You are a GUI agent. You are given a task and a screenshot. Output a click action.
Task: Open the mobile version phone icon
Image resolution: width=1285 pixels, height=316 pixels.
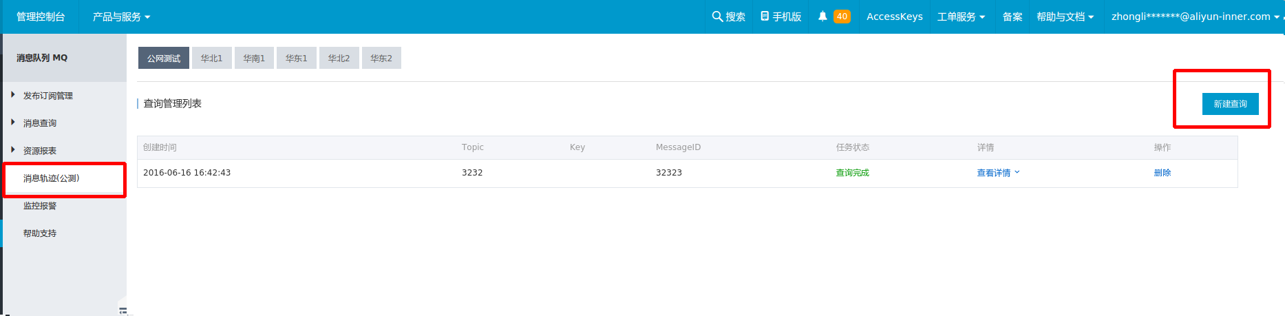pos(765,17)
